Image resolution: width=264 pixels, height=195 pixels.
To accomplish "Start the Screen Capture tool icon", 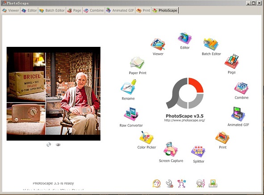I will coord(171,149).
